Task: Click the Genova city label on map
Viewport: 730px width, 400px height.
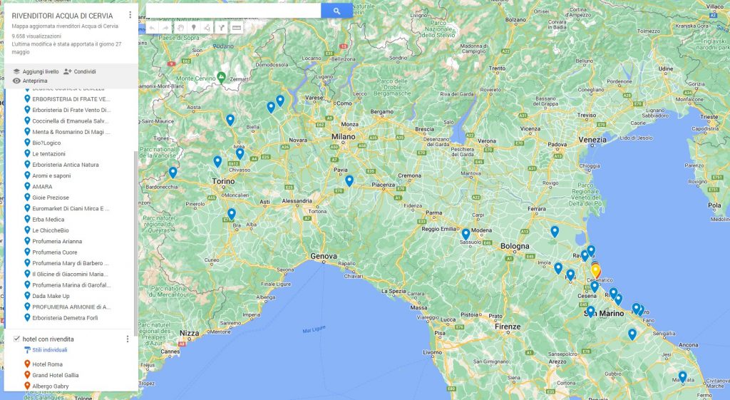Action: (324, 256)
